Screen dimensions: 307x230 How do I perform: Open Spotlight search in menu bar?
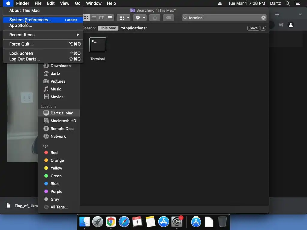tap(288, 3)
